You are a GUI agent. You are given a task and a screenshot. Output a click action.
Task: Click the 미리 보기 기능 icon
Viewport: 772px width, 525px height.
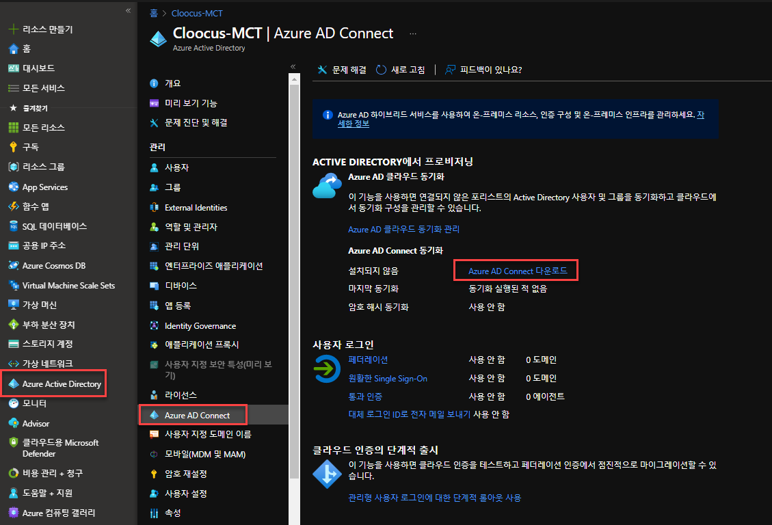coord(154,103)
